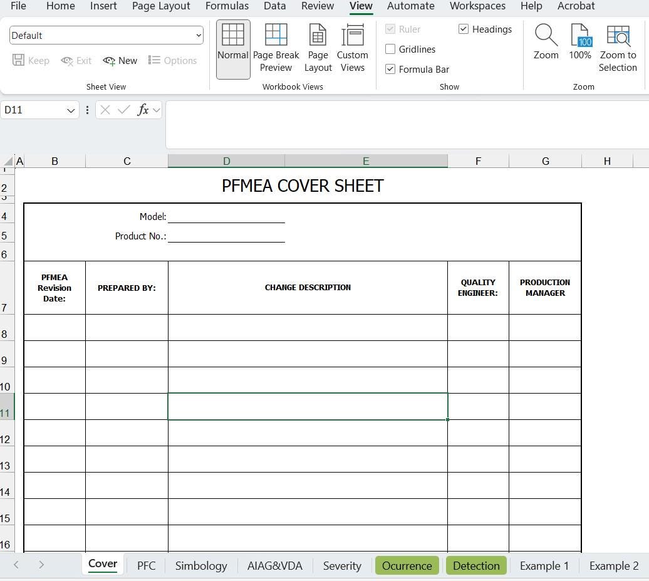Click the PREPARED BY: header cell

[x=127, y=288]
